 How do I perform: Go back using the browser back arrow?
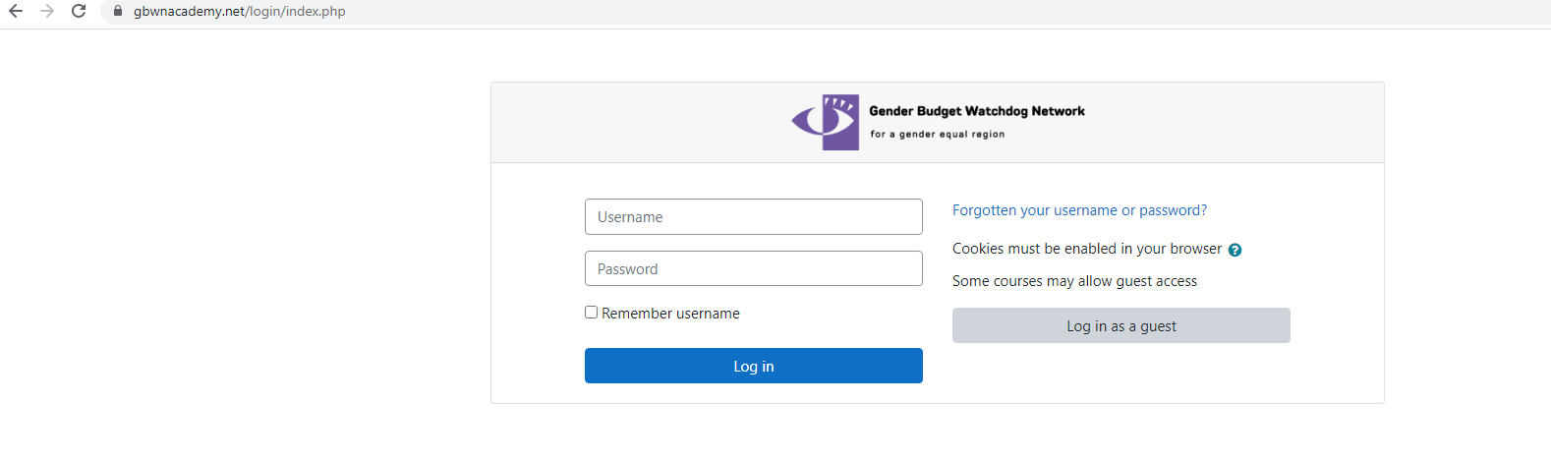pyautogui.click(x=16, y=12)
